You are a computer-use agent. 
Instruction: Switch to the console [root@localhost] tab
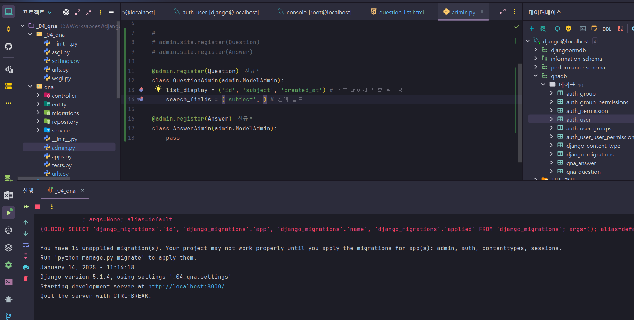pos(315,12)
